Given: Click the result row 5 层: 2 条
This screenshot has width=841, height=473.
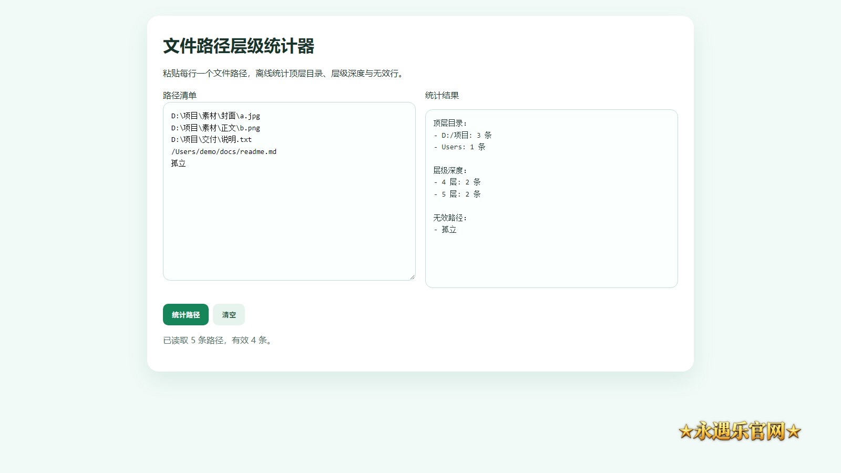Looking at the screenshot, I should pos(457,194).
